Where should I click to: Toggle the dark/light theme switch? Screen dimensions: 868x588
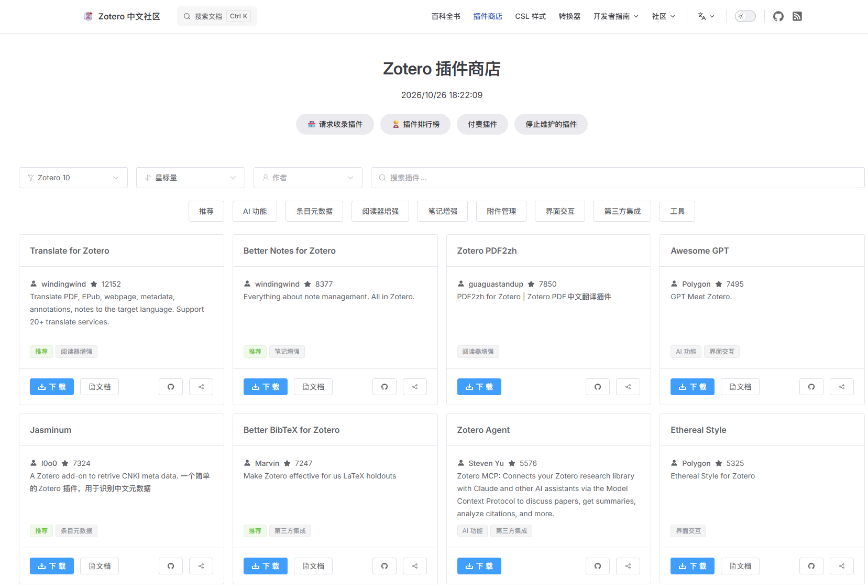tap(745, 16)
